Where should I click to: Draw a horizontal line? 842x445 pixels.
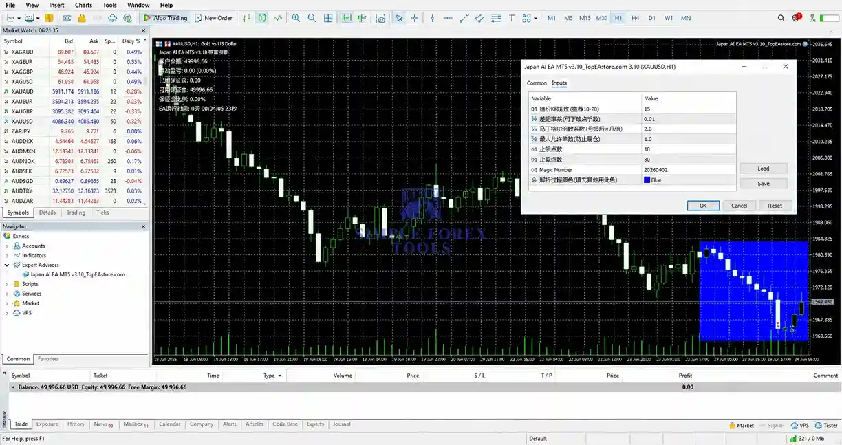click(448, 18)
